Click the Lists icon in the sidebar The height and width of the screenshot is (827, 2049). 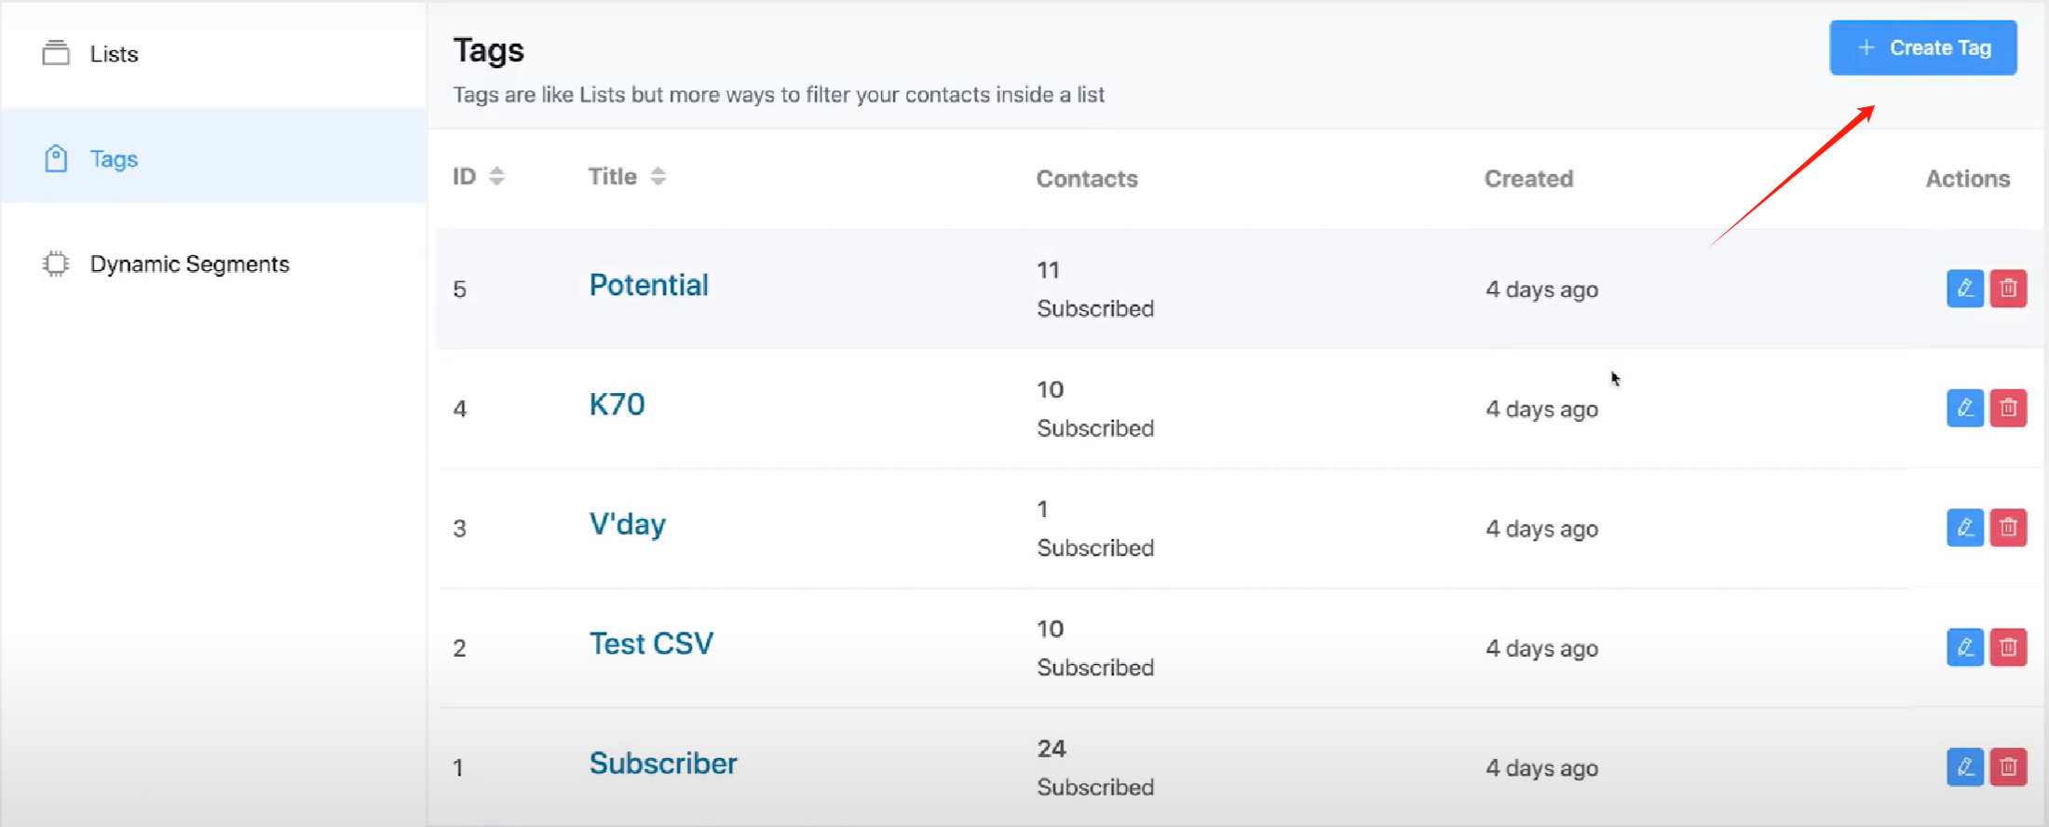click(56, 53)
